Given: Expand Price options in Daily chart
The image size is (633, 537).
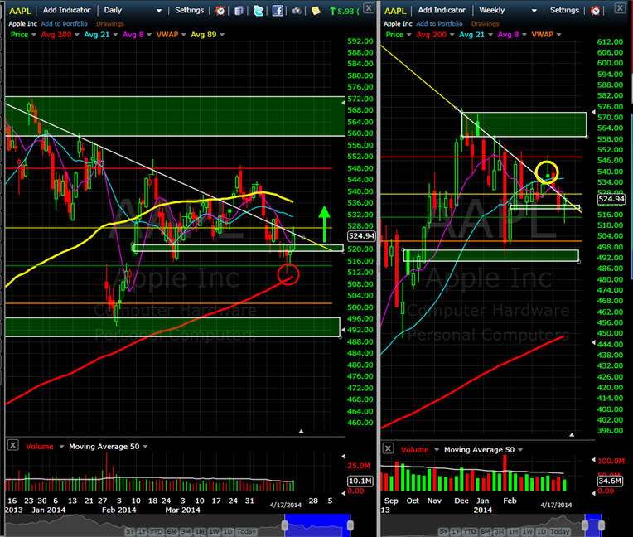Looking at the screenshot, I should 33,35.
